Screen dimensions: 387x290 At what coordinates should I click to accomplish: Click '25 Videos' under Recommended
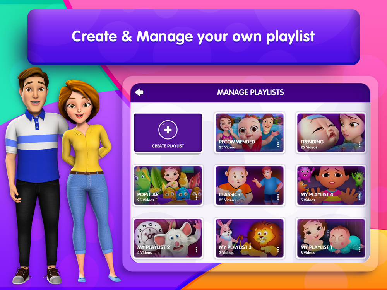pyautogui.click(x=227, y=147)
